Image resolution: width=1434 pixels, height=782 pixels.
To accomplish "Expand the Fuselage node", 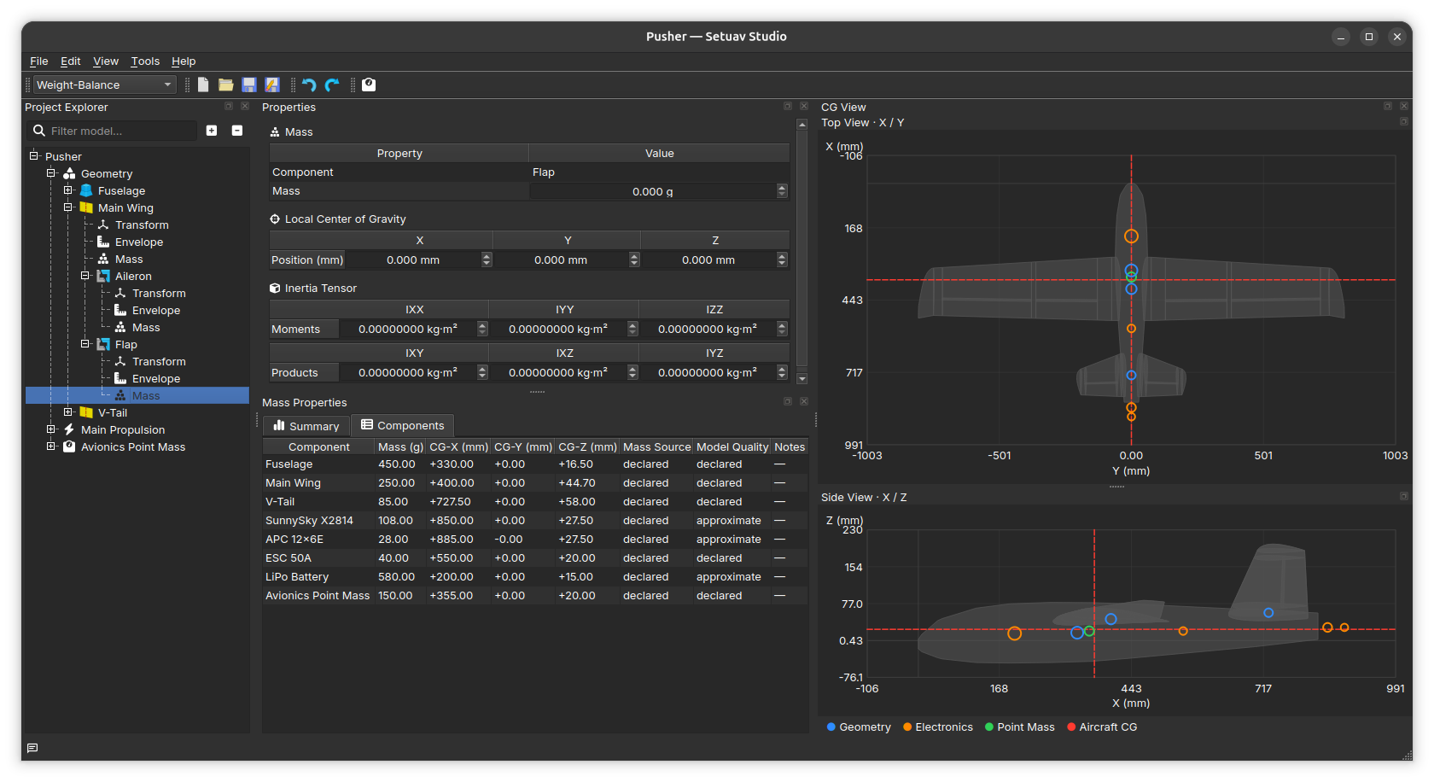I will (x=68, y=190).
